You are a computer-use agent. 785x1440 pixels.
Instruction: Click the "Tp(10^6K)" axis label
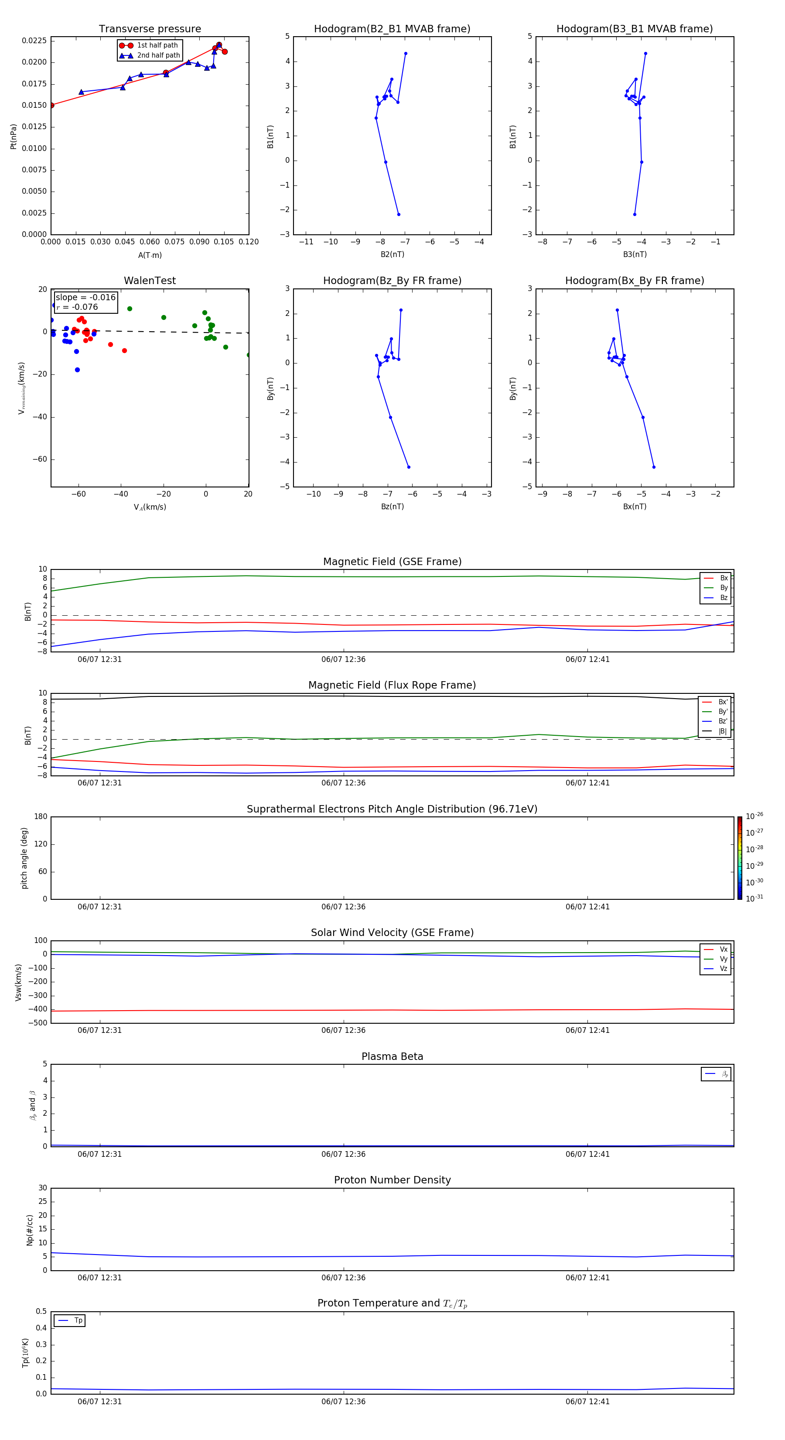point(25,1353)
